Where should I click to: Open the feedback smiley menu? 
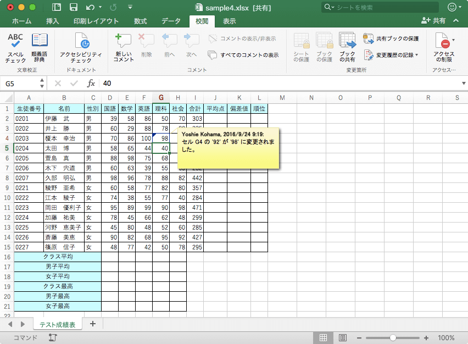(x=454, y=7)
